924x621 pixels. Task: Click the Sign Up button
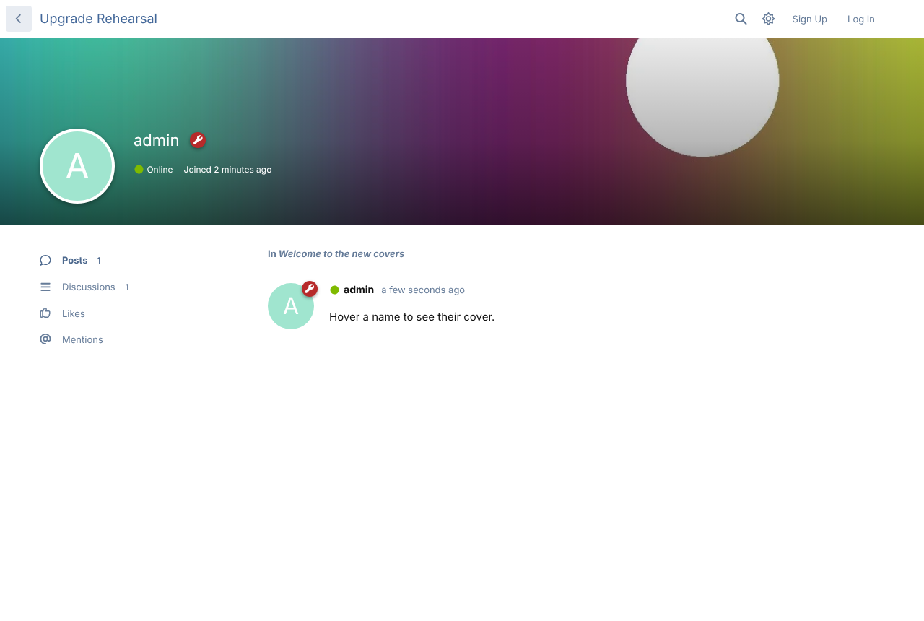click(x=809, y=19)
